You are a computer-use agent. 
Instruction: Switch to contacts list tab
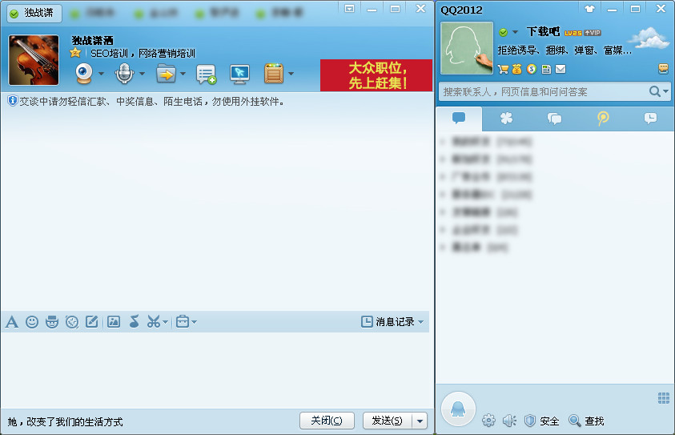point(459,119)
